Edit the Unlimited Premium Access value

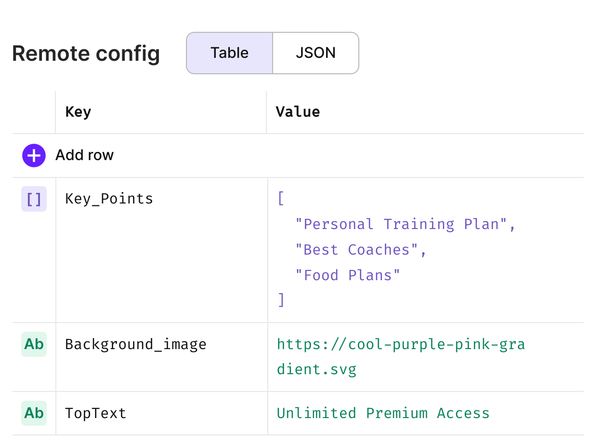pos(383,413)
